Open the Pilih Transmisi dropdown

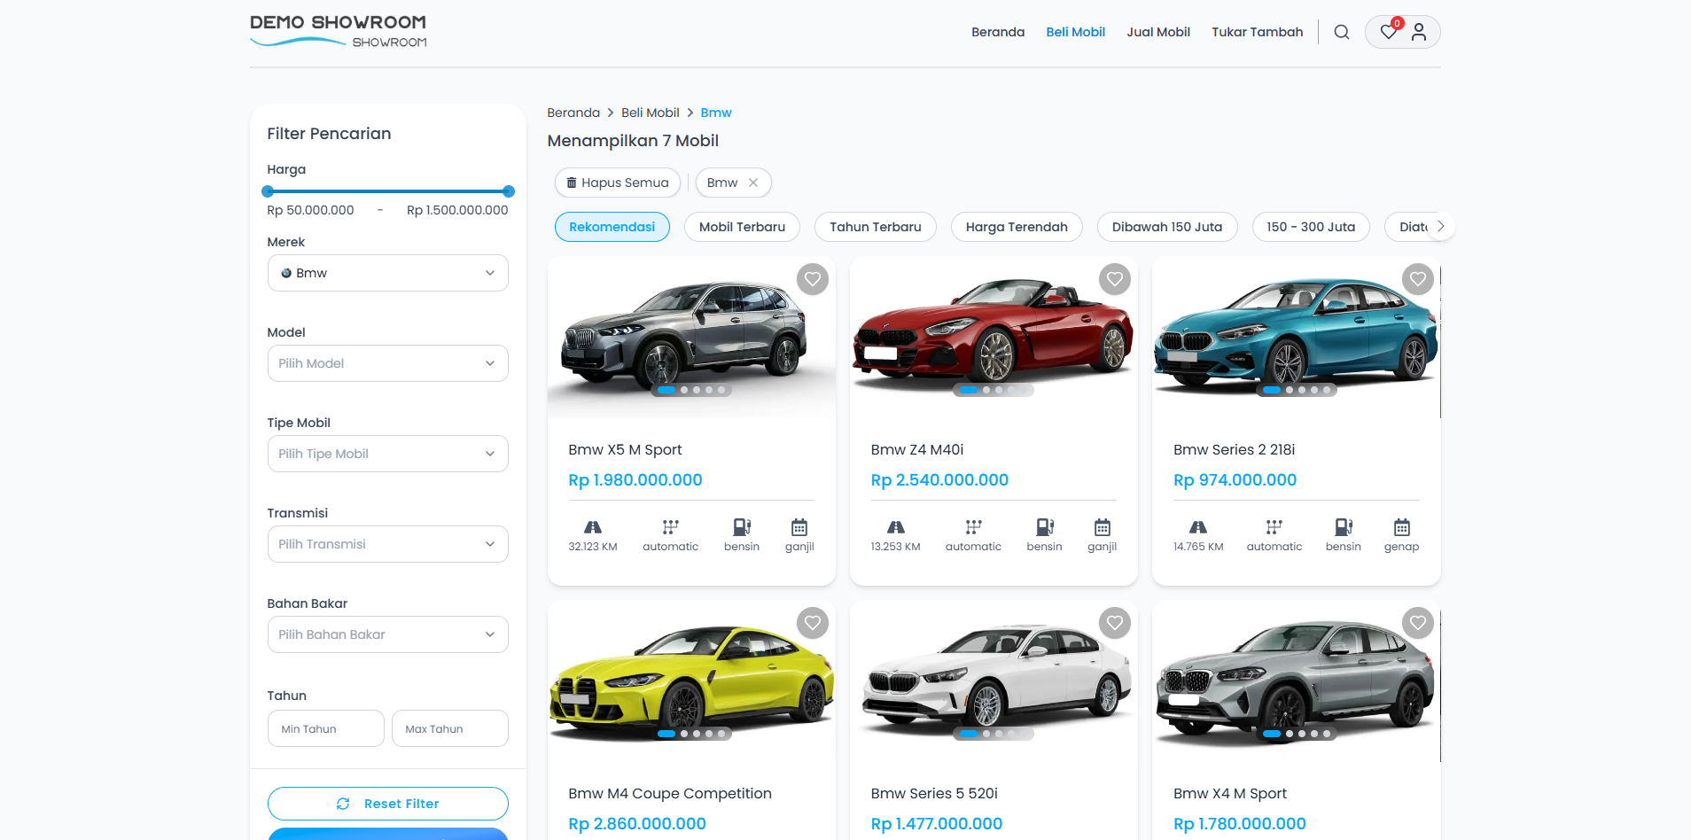[387, 544]
